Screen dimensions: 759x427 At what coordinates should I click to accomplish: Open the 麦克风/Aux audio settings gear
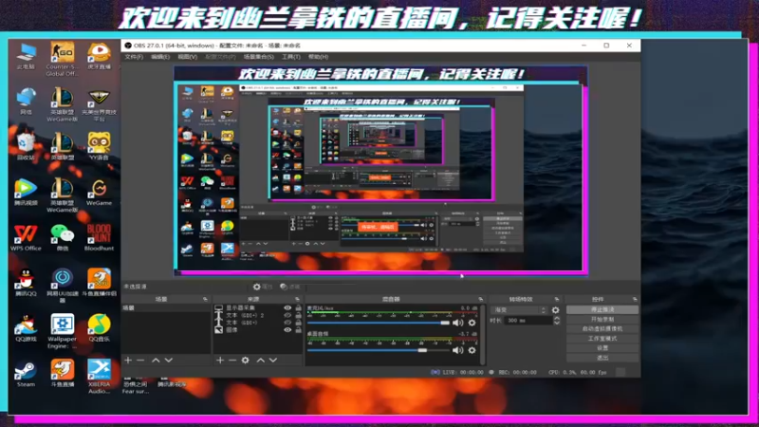(x=472, y=323)
